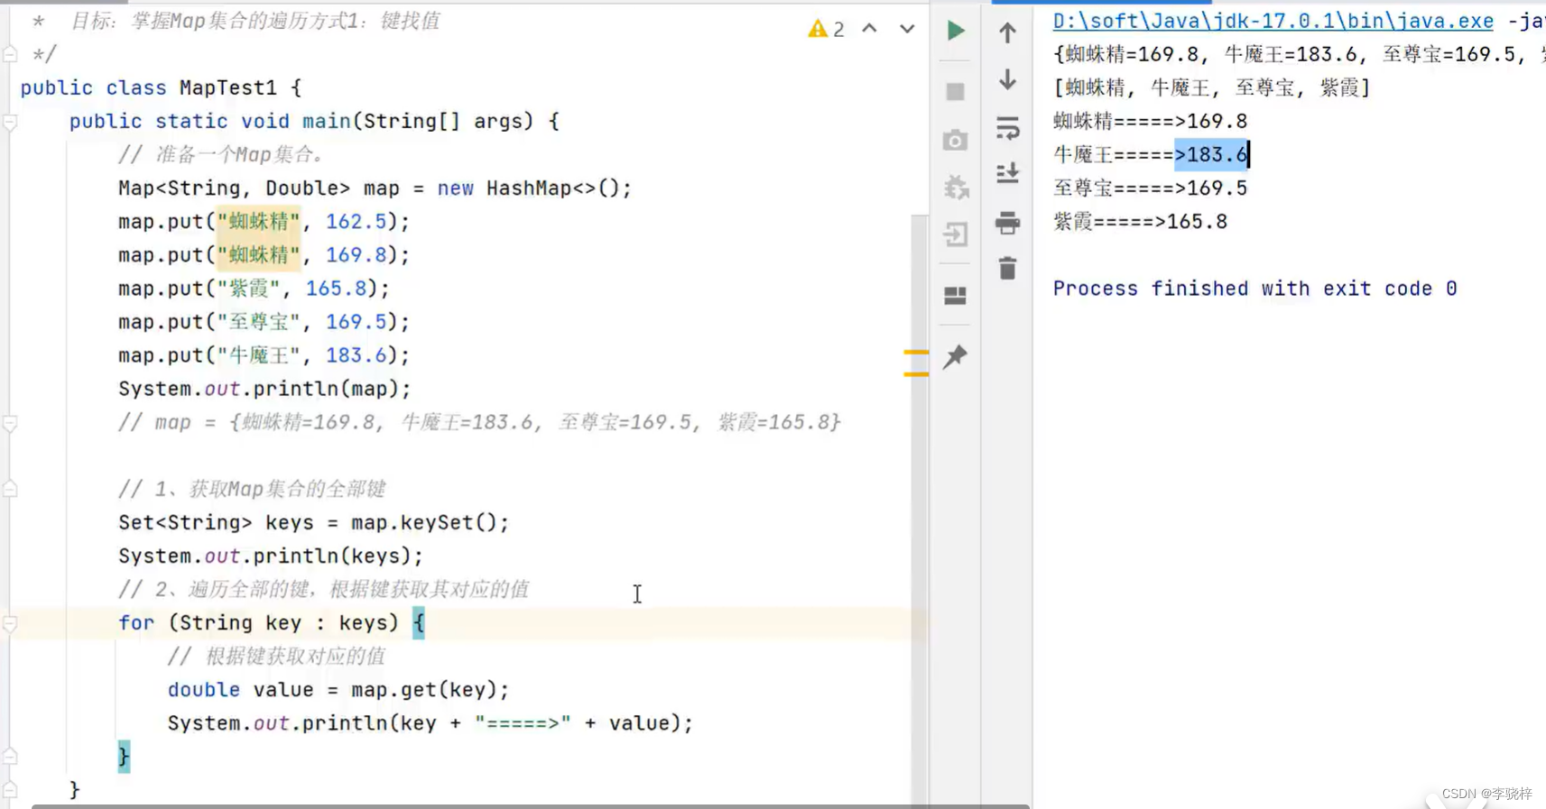Click value 165.8 in 紫霞 put call

[336, 288]
